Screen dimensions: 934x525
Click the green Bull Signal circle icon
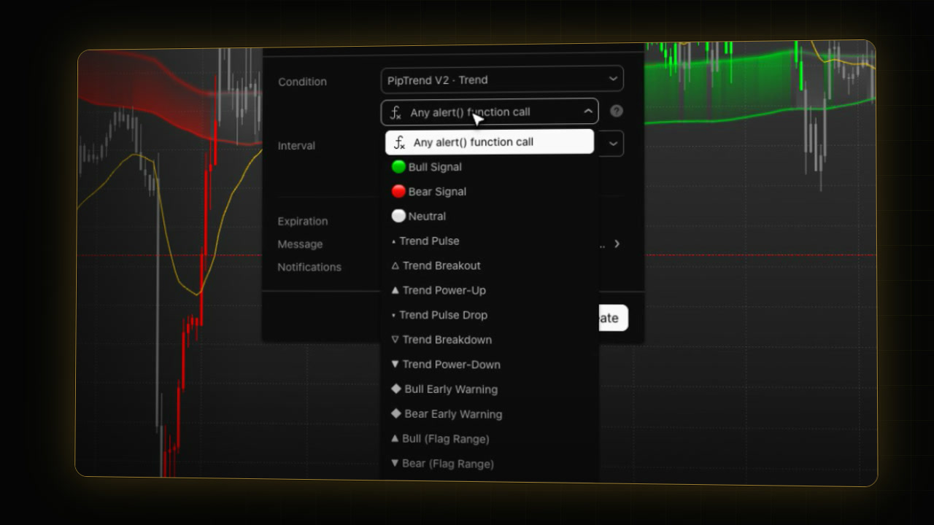[x=398, y=167]
